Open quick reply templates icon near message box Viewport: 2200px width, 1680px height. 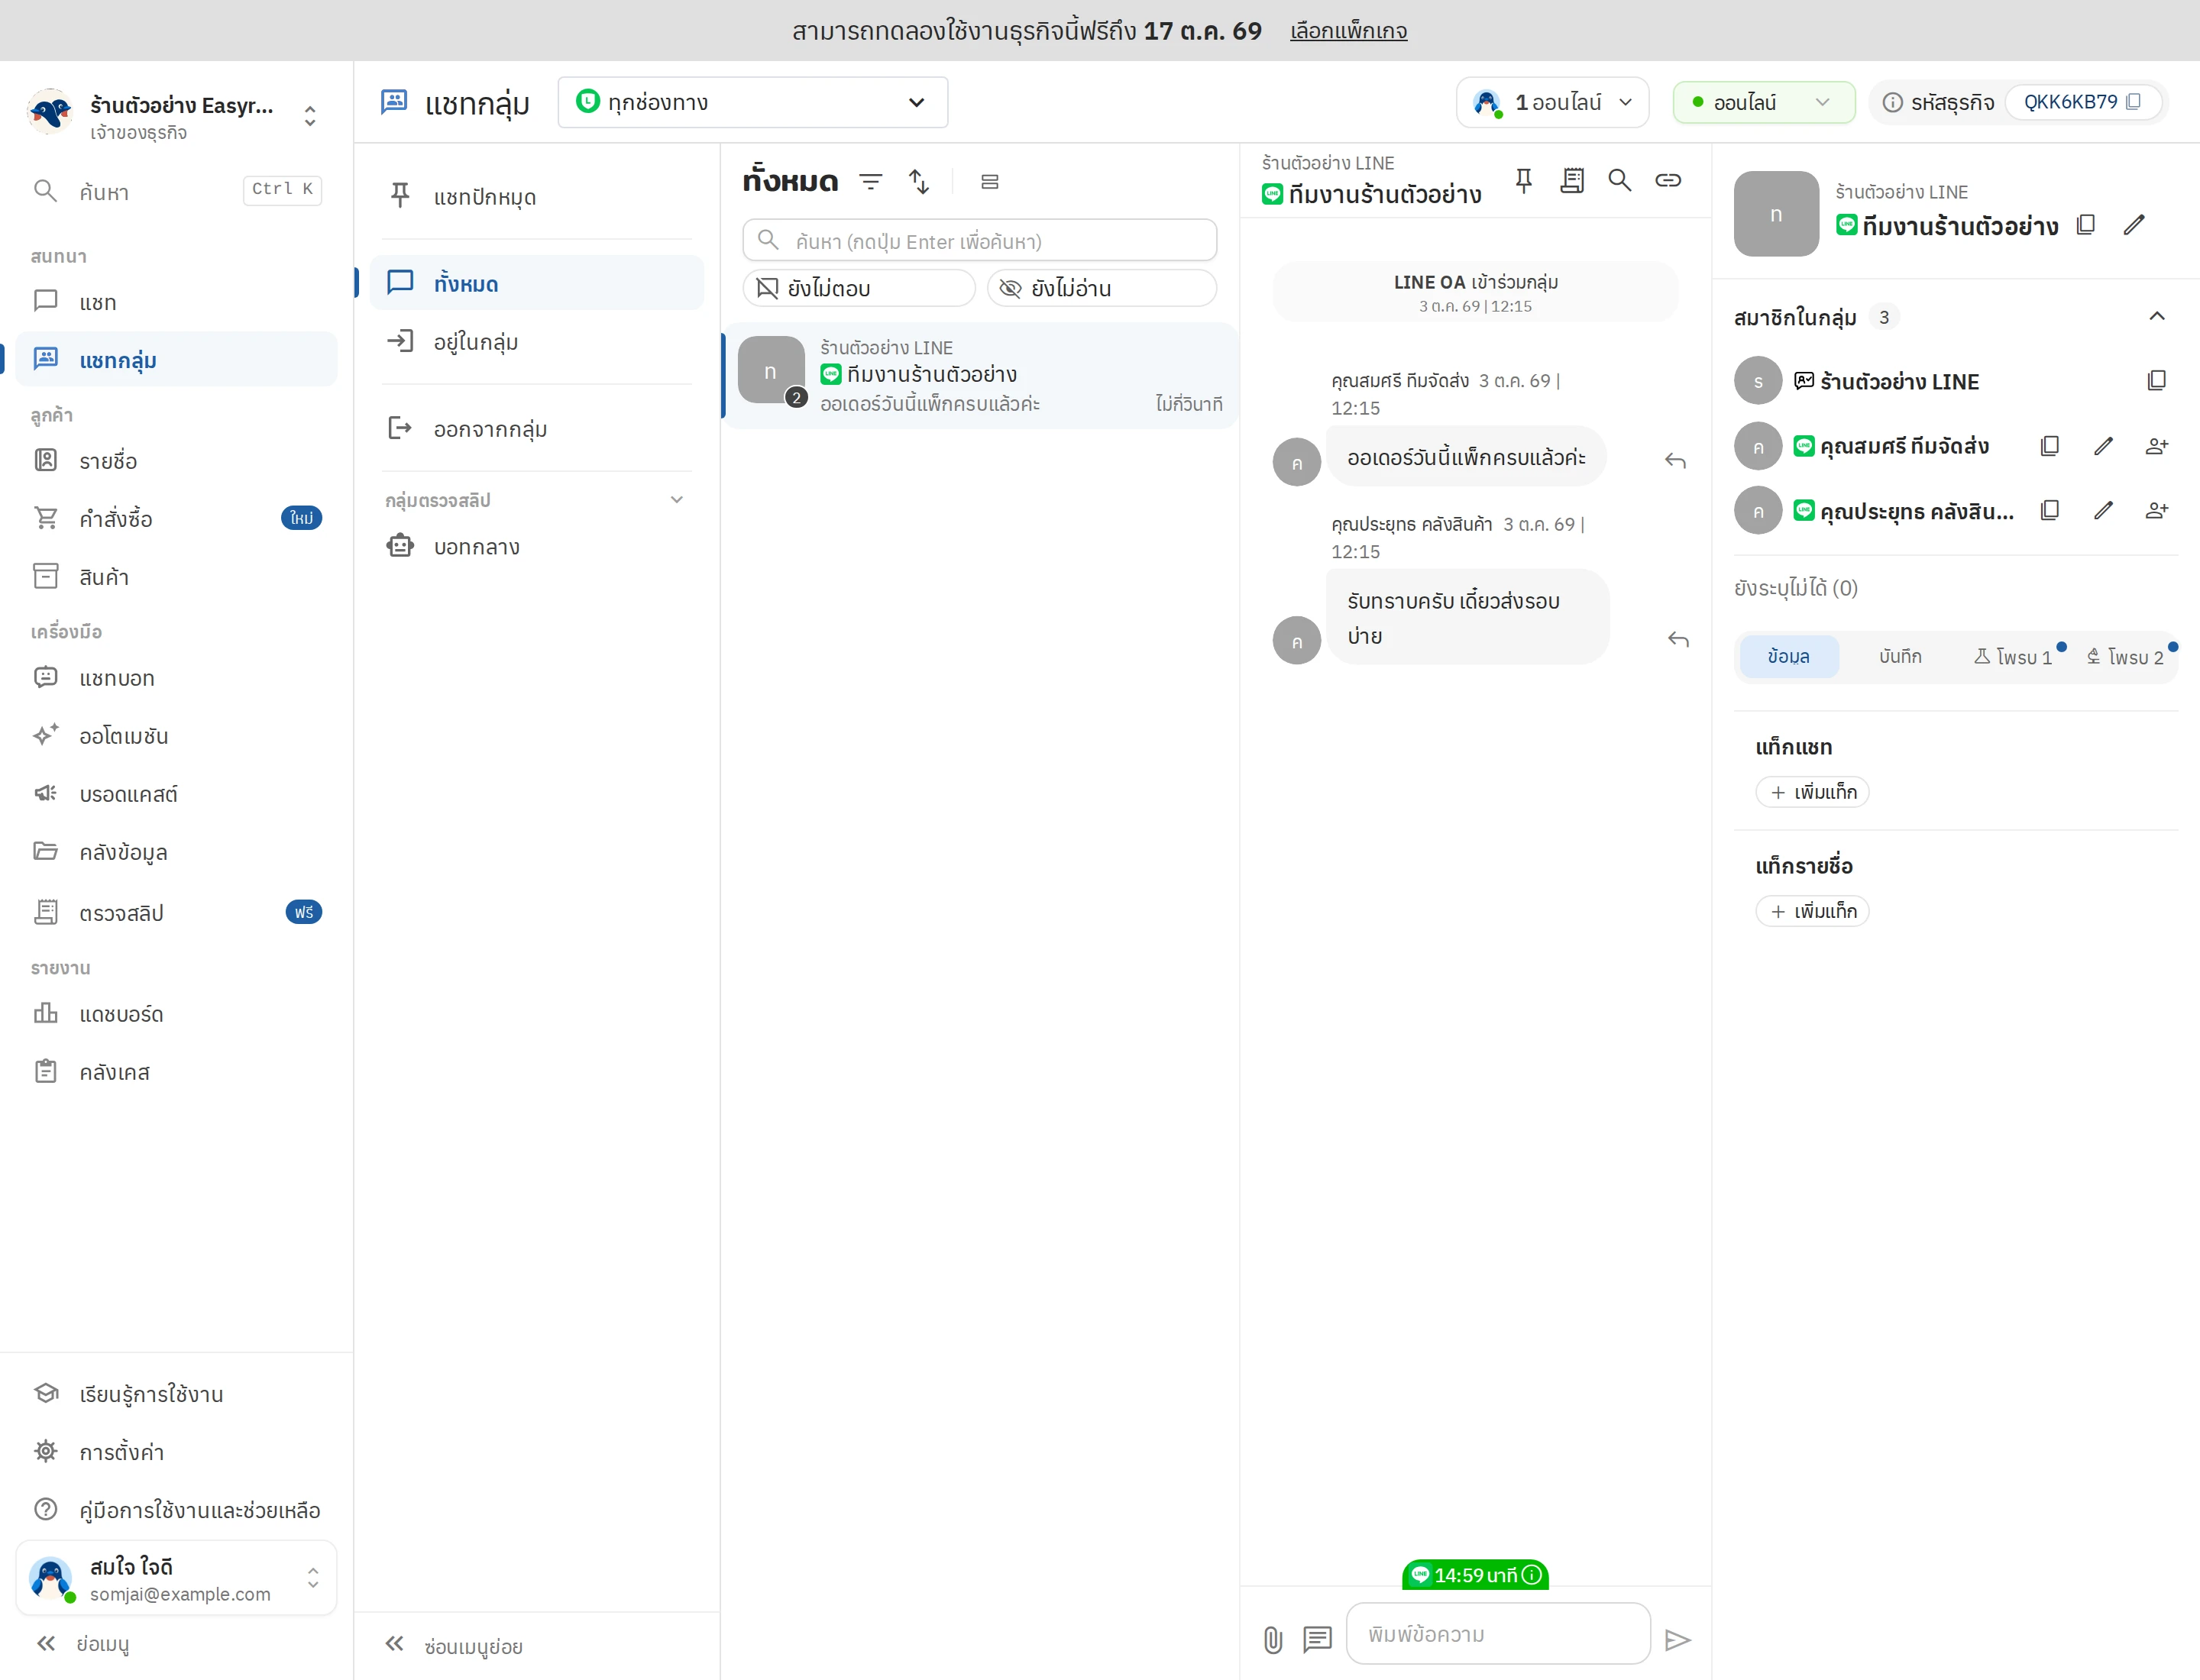coord(1318,1639)
